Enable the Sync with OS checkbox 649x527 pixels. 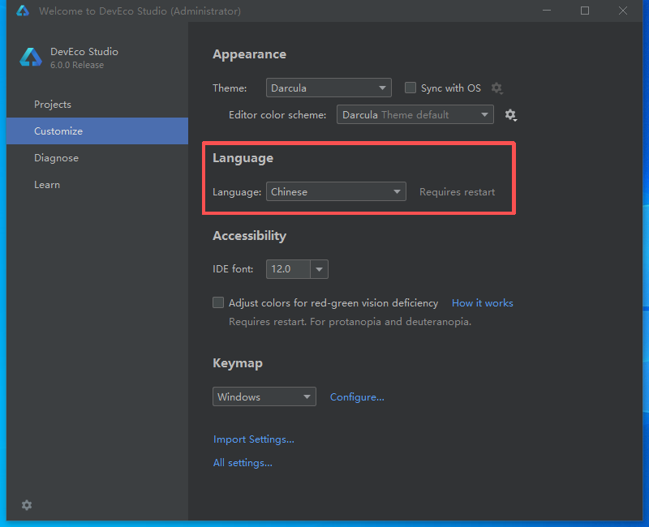tap(410, 88)
